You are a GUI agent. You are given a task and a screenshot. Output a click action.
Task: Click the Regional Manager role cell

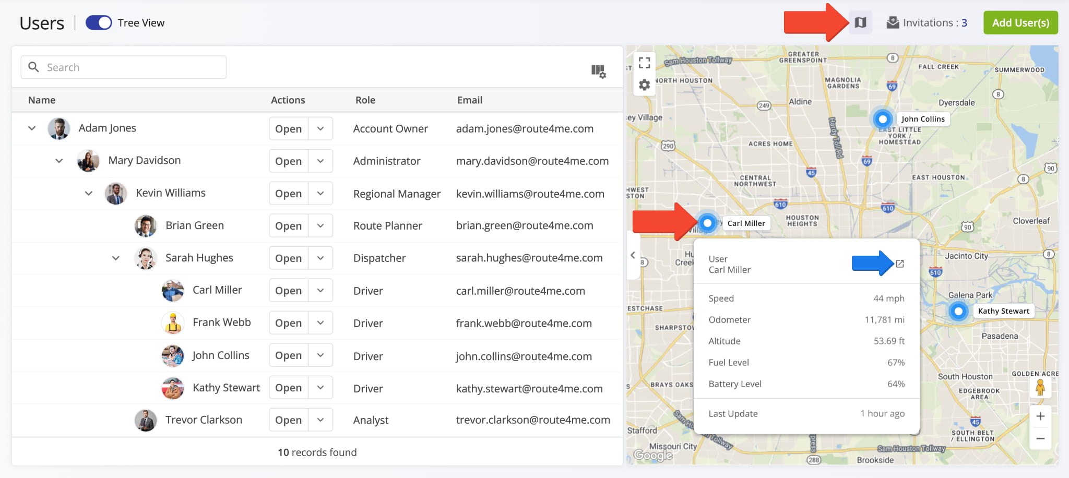397,194
